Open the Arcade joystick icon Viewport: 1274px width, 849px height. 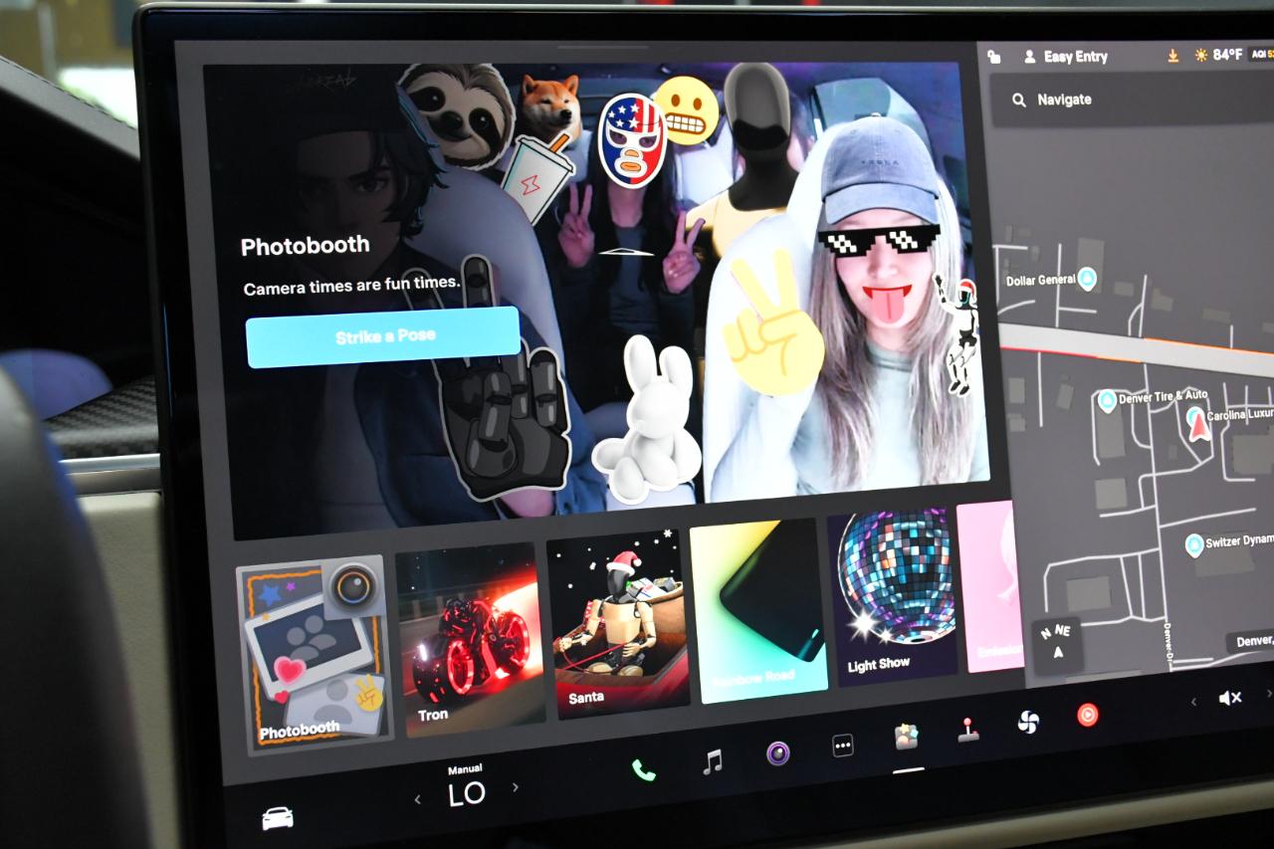point(967,730)
